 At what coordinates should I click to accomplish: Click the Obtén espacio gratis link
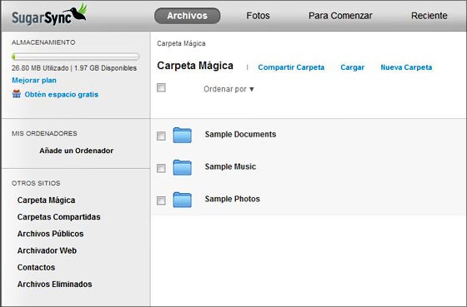pyautogui.click(x=62, y=95)
